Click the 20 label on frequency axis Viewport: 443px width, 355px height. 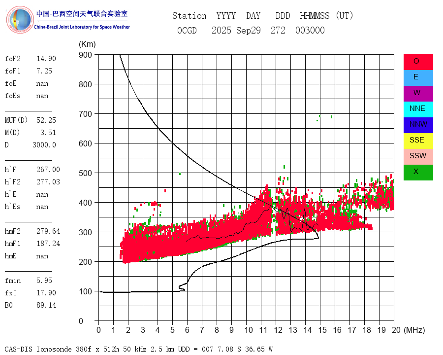pyautogui.click(x=396, y=330)
